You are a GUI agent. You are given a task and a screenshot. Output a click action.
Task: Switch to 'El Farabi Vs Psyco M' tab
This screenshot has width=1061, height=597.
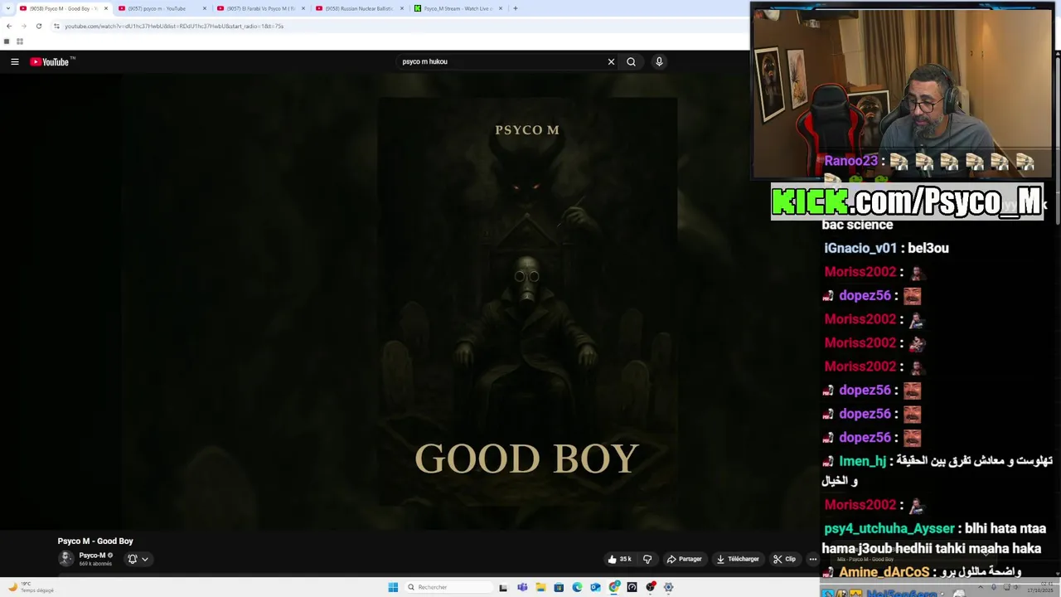(x=260, y=8)
